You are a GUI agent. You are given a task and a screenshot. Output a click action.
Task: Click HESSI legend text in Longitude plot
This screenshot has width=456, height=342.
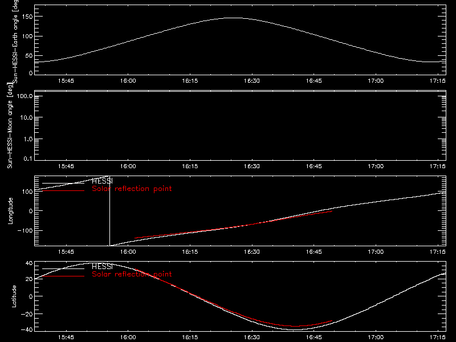coord(102,181)
